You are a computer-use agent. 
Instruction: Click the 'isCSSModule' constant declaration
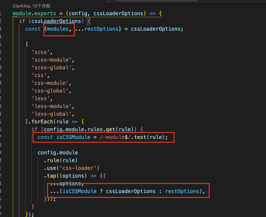click(x=73, y=137)
